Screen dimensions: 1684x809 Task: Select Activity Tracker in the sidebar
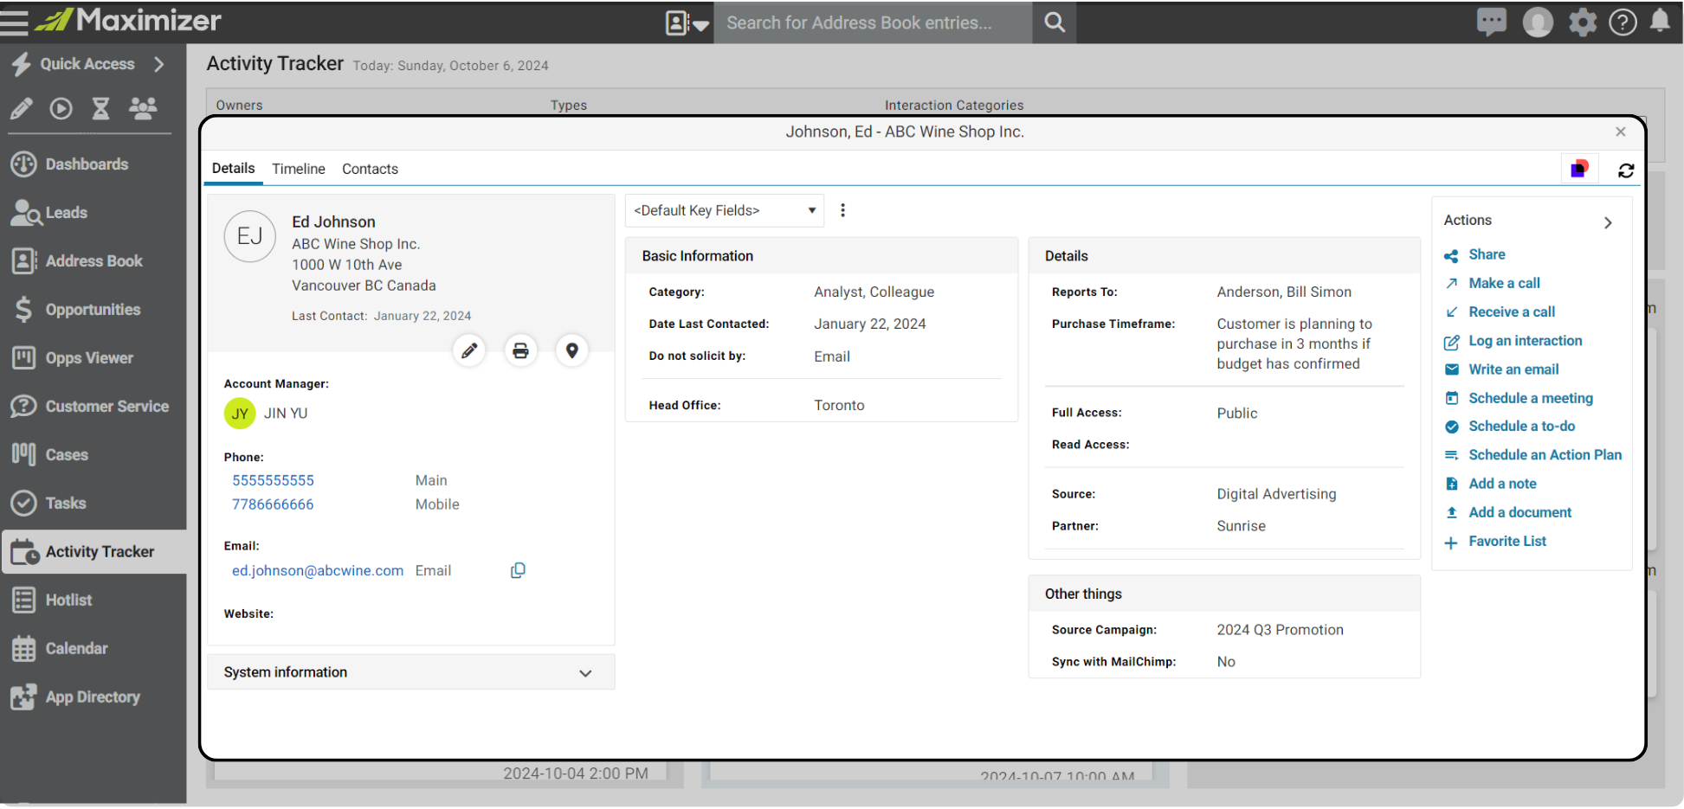click(94, 552)
